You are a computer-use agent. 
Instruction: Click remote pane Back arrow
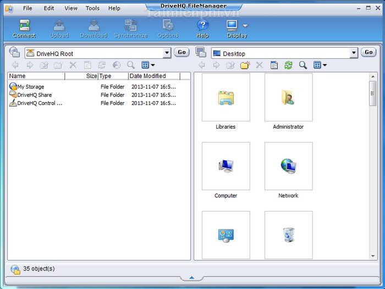[x=15, y=65]
